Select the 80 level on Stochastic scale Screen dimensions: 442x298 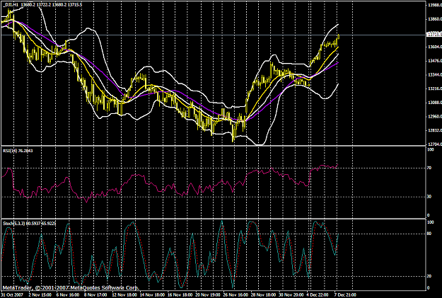[429, 234]
